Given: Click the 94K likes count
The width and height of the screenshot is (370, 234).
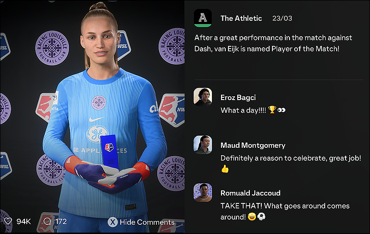Looking at the screenshot, I should coord(24,221).
